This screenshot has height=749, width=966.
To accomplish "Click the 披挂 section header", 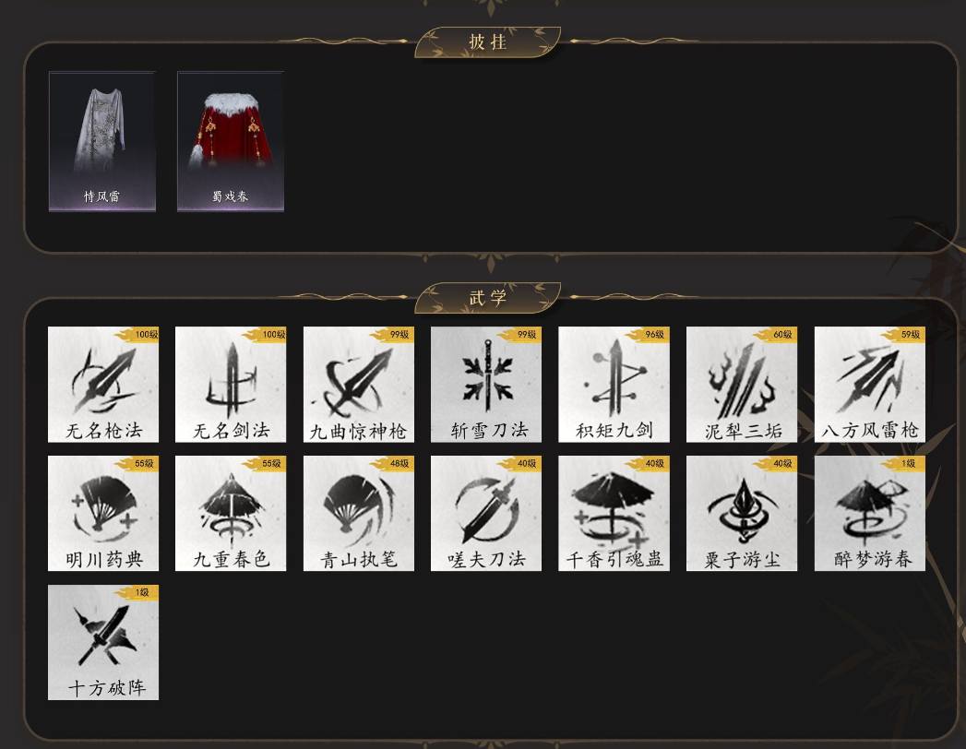I will point(487,42).
